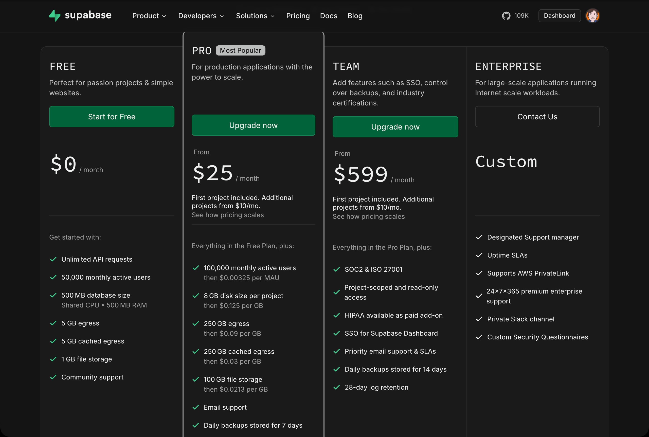The image size is (649, 437).
Task: Click checkmark beside Priority email support & SLAs
Action: (x=337, y=351)
